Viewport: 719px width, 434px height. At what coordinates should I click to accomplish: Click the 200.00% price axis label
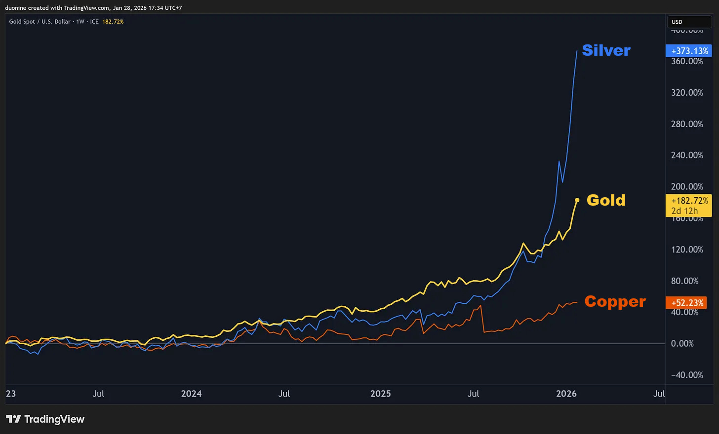tap(687, 186)
